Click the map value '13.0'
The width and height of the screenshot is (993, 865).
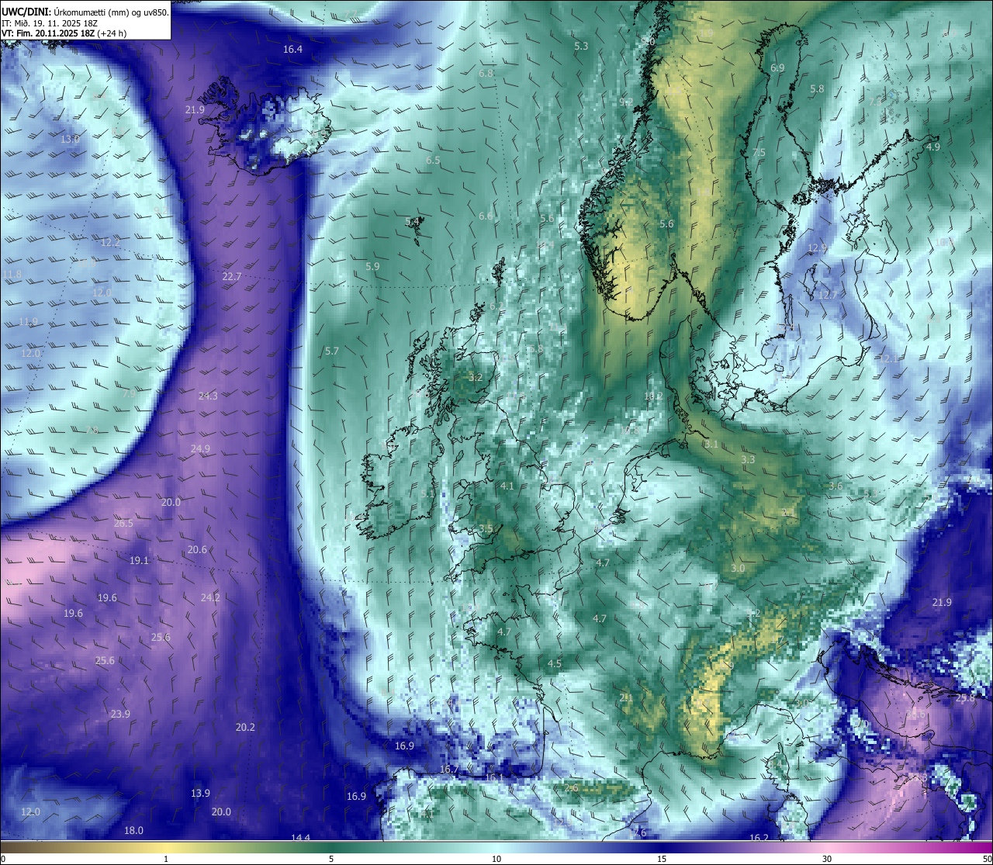click(x=71, y=140)
